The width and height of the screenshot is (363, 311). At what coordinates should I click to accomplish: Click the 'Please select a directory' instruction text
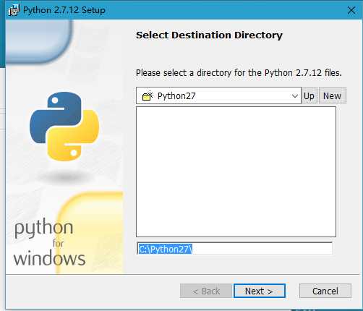[239, 73]
